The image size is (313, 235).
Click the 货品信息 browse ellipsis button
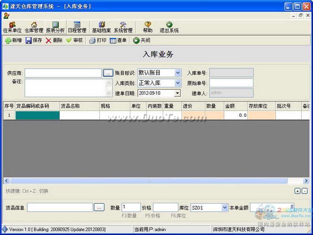pyautogui.click(x=99, y=207)
